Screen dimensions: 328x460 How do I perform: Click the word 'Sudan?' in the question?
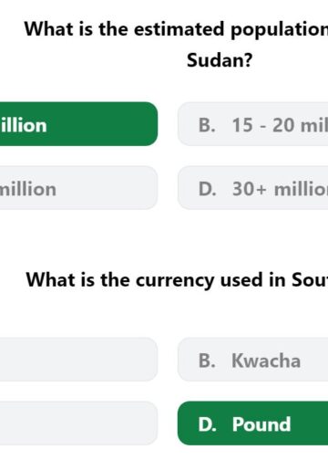[220, 60]
